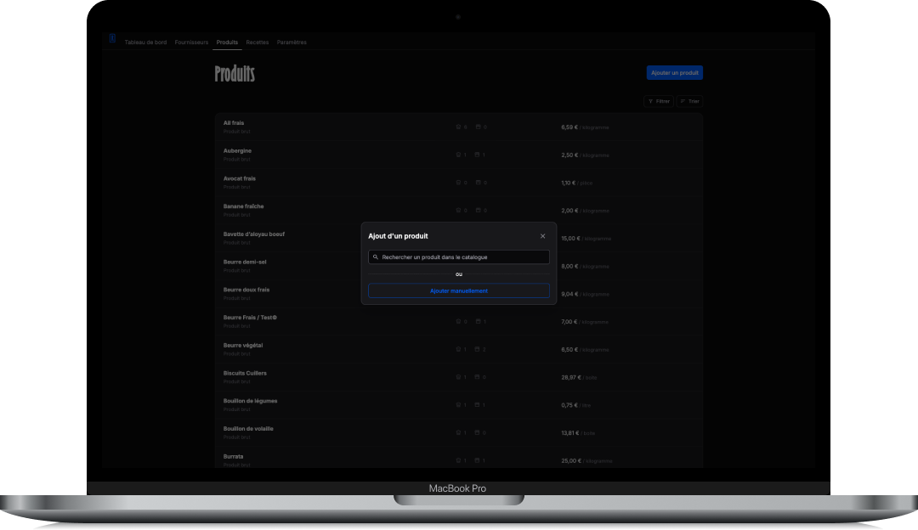This screenshot has height=530, width=918.
Task: Click the Ajouter un produit button
Action: (674, 72)
